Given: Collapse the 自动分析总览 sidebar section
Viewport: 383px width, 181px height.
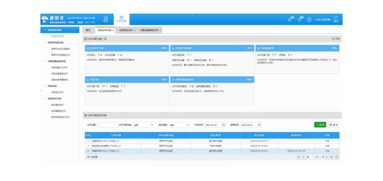Looking at the screenshot, I should click(43, 30).
